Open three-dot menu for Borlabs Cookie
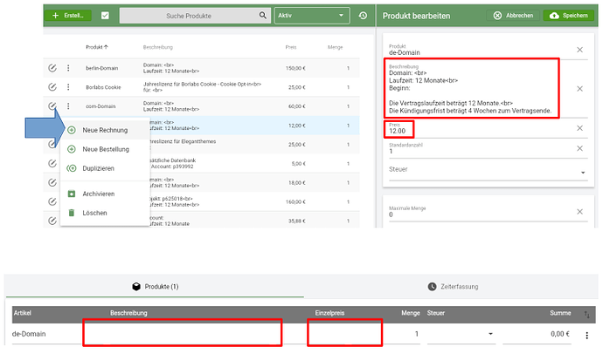The height and width of the screenshot is (354, 603). tap(68, 87)
